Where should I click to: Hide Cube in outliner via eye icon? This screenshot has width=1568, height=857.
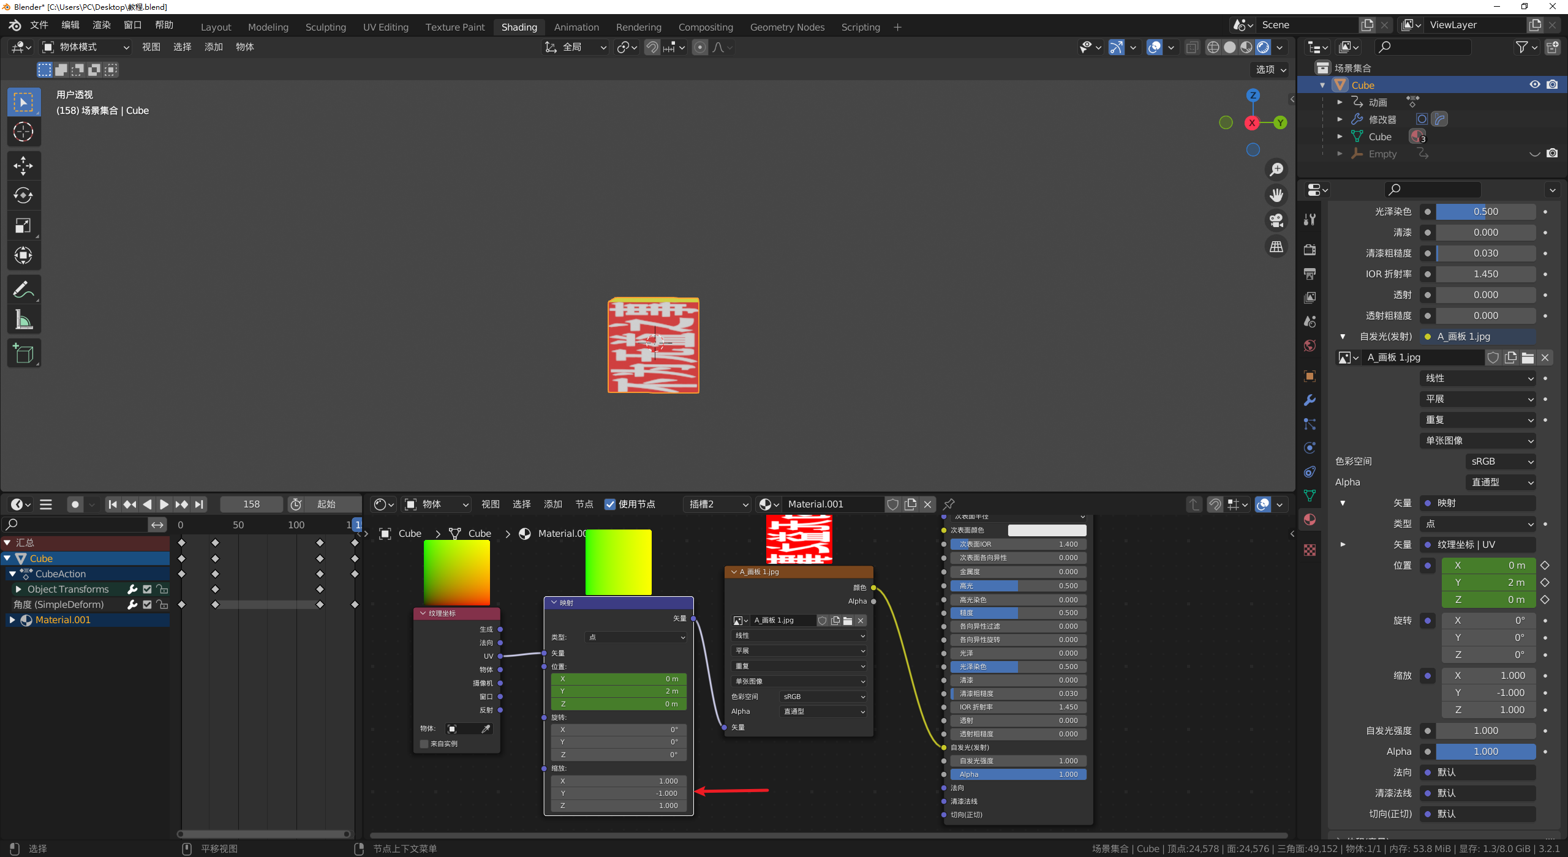coord(1535,85)
